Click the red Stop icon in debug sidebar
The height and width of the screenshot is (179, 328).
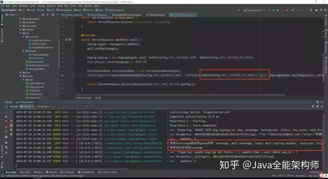(6, 121)
